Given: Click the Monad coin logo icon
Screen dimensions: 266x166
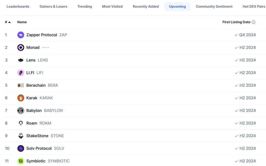Looking at the screenshot, I should click(x=21, y=48).
